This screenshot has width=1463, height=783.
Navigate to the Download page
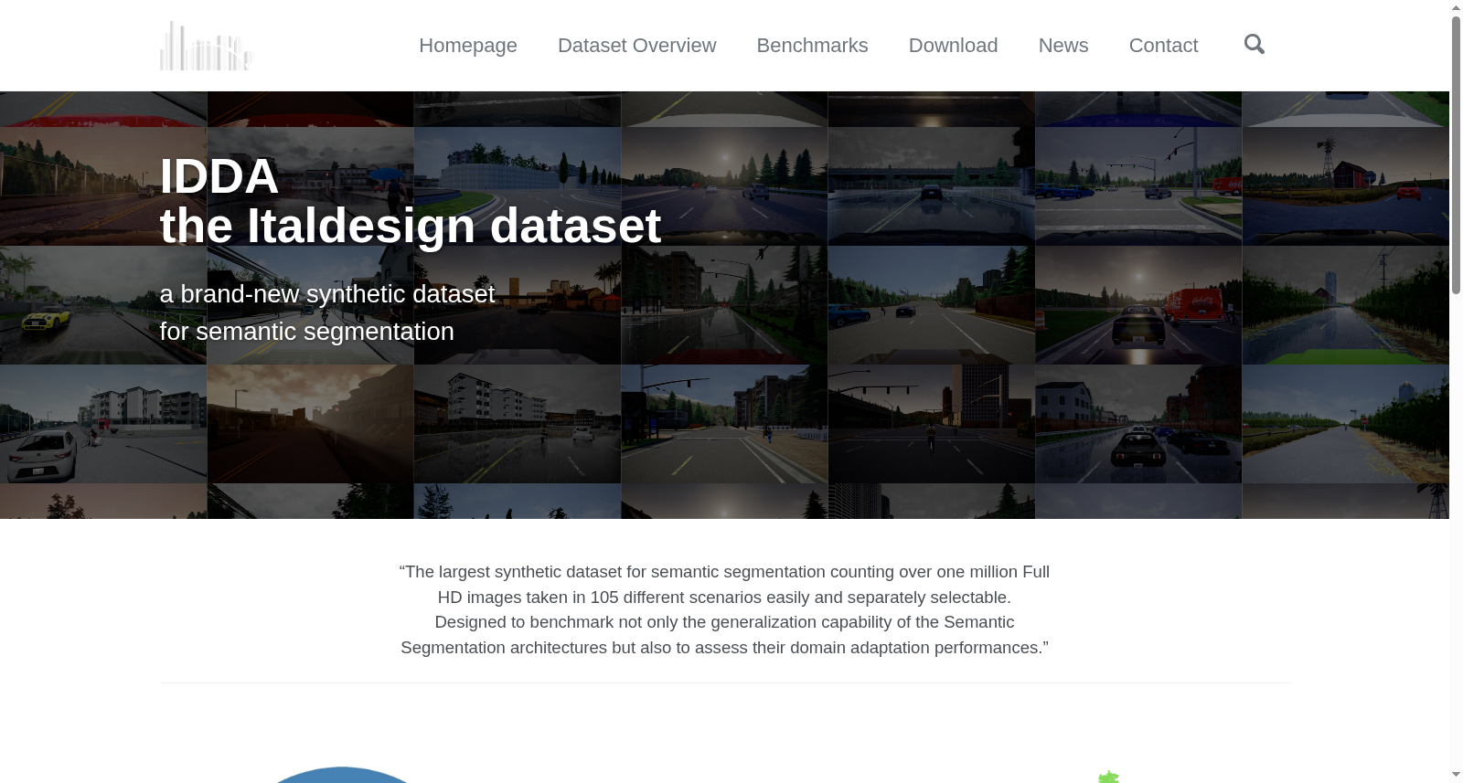point(953,46)
